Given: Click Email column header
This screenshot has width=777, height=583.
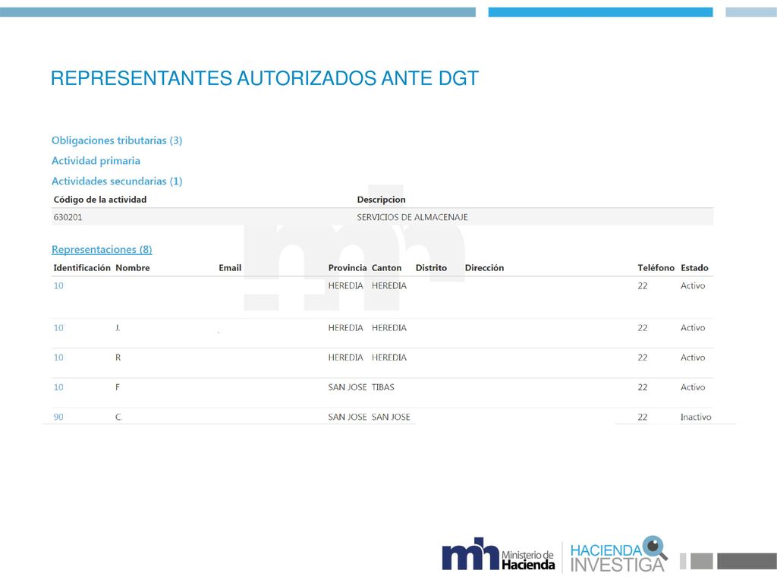Looking at the screenshot, I should click(x=230, y=268).
